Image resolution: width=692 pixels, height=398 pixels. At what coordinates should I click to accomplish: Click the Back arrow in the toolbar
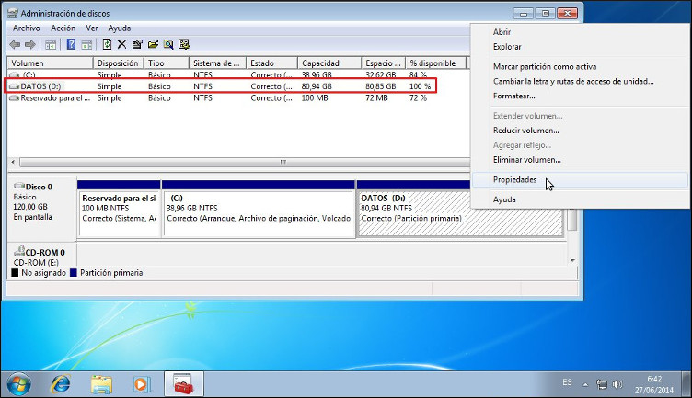pyautogui.click(x=15, y=44)
